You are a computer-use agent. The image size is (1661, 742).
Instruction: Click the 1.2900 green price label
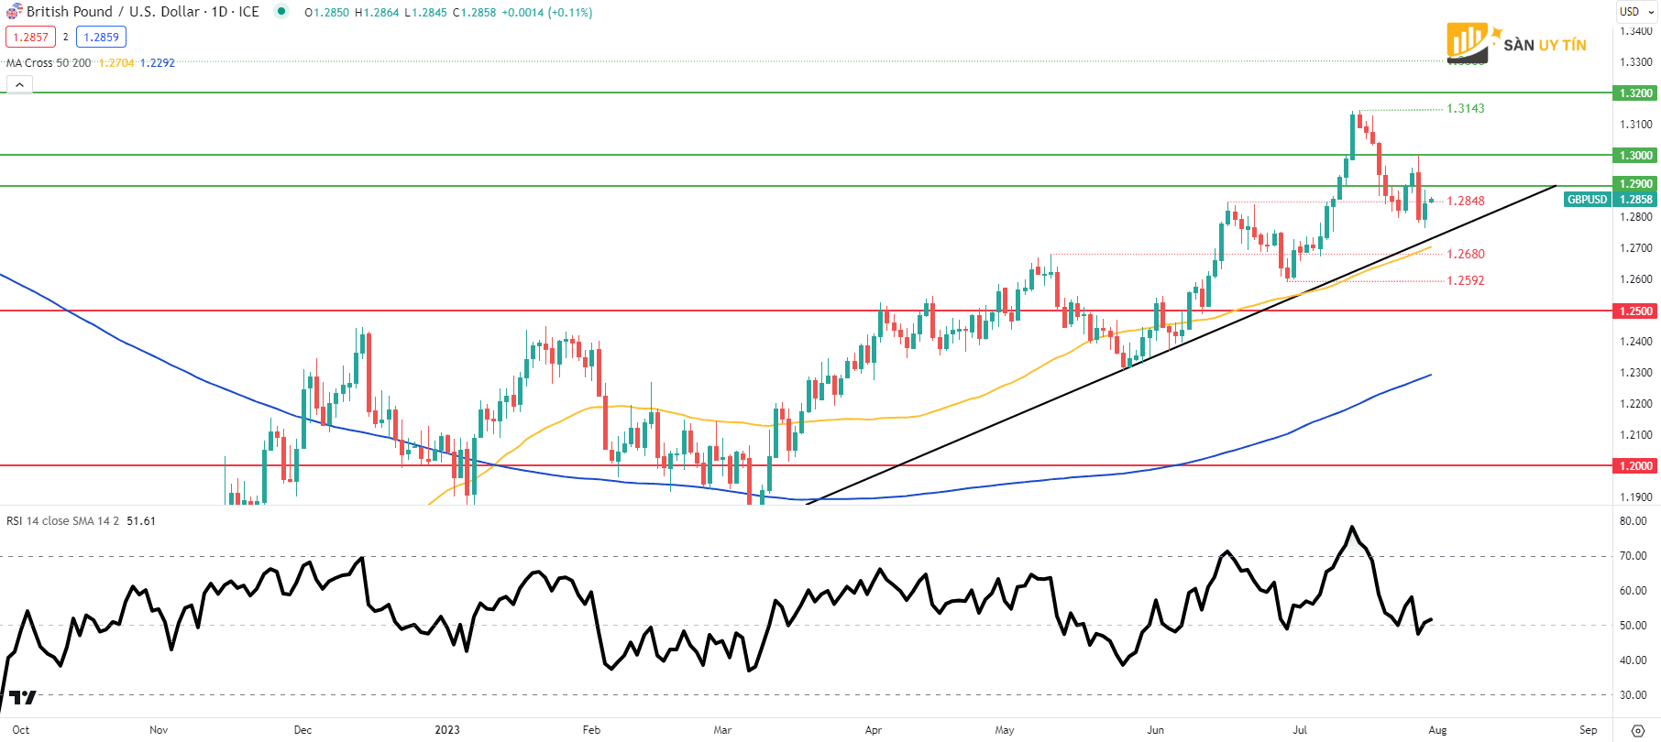[1635, 184]
